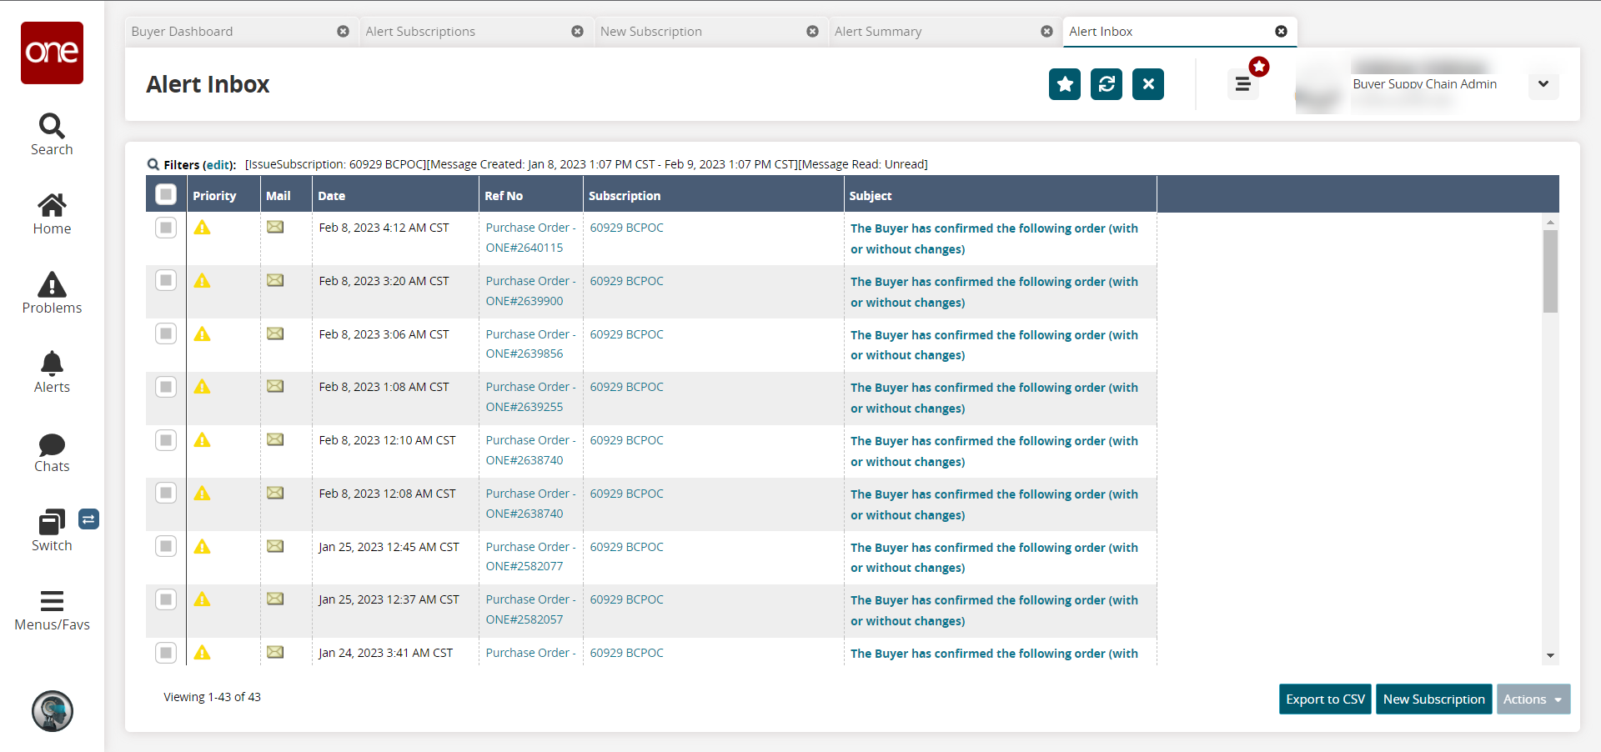Viewport: 1601px width, 752px height.
Task: Select the Jan 25, 2023 12:45 AM alert checkbox
Action: pos(166,546)
